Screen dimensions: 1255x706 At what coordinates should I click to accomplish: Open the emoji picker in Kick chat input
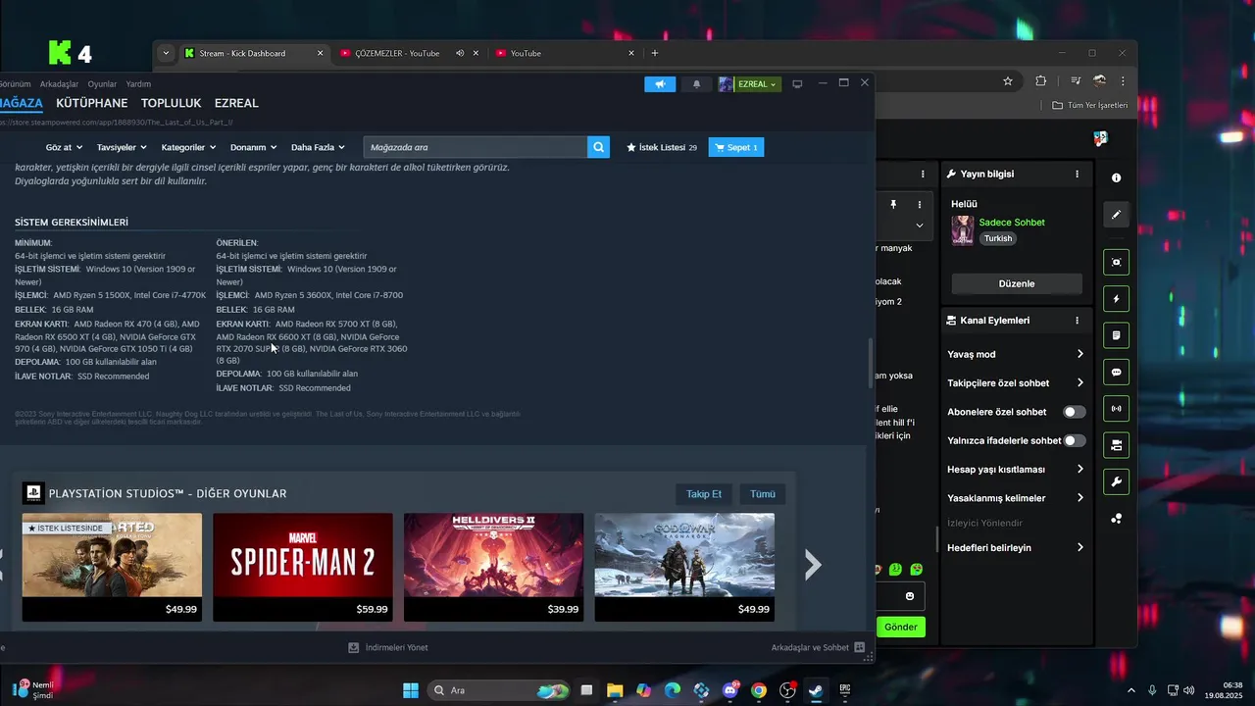pyautogui.click(x=910, y=596)
